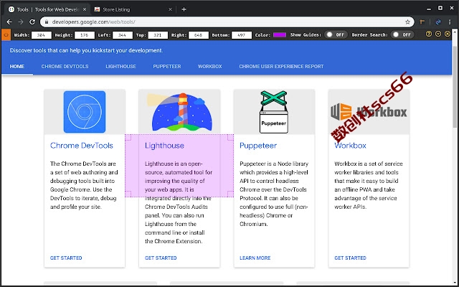Click the ruler Bottom input field
This screenshot has height=287, width=459.
pyautogui.click(x=242, y=35)
